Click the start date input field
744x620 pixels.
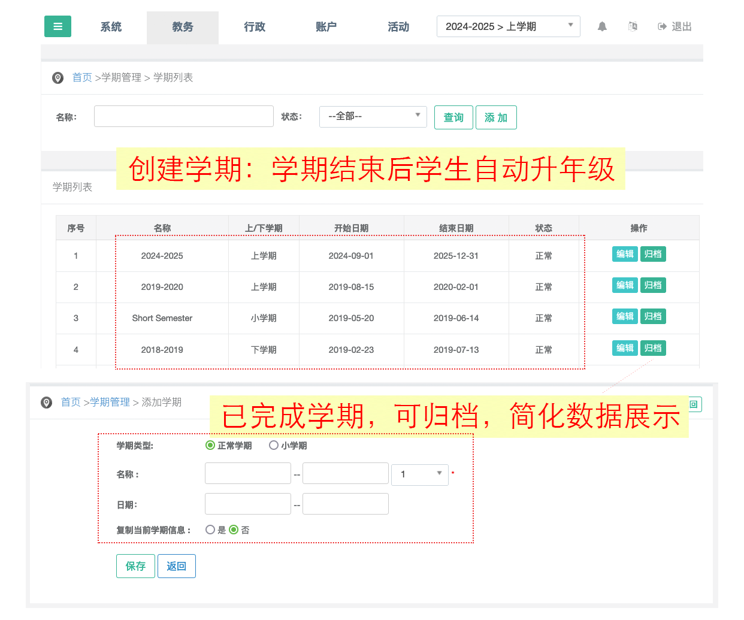(248, 504)
